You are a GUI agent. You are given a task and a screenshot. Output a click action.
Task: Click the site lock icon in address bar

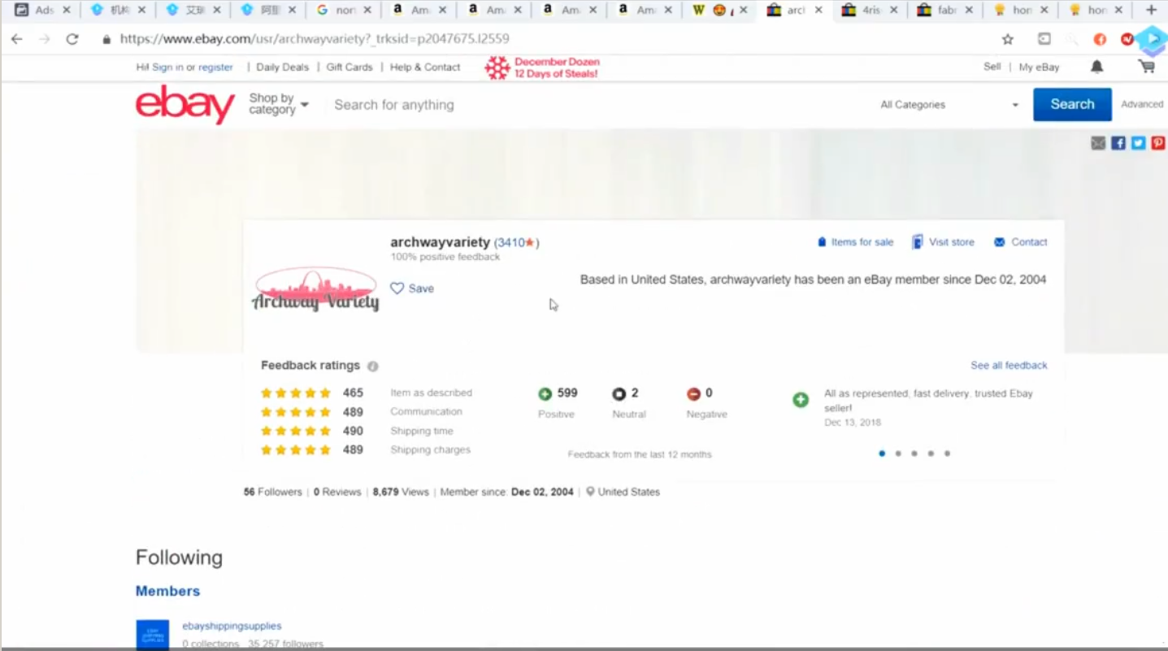106,39
